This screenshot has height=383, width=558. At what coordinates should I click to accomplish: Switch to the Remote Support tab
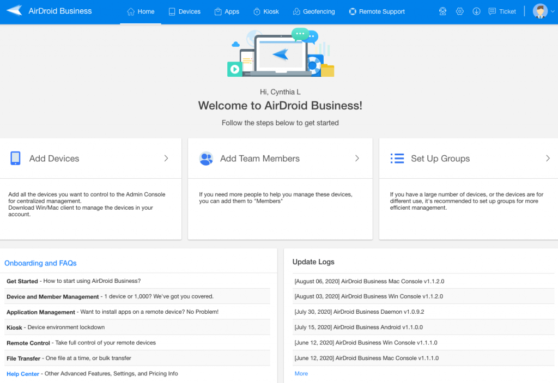click(377, 12)
